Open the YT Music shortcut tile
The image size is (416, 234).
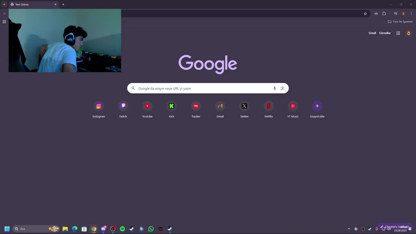click(293, 110)
